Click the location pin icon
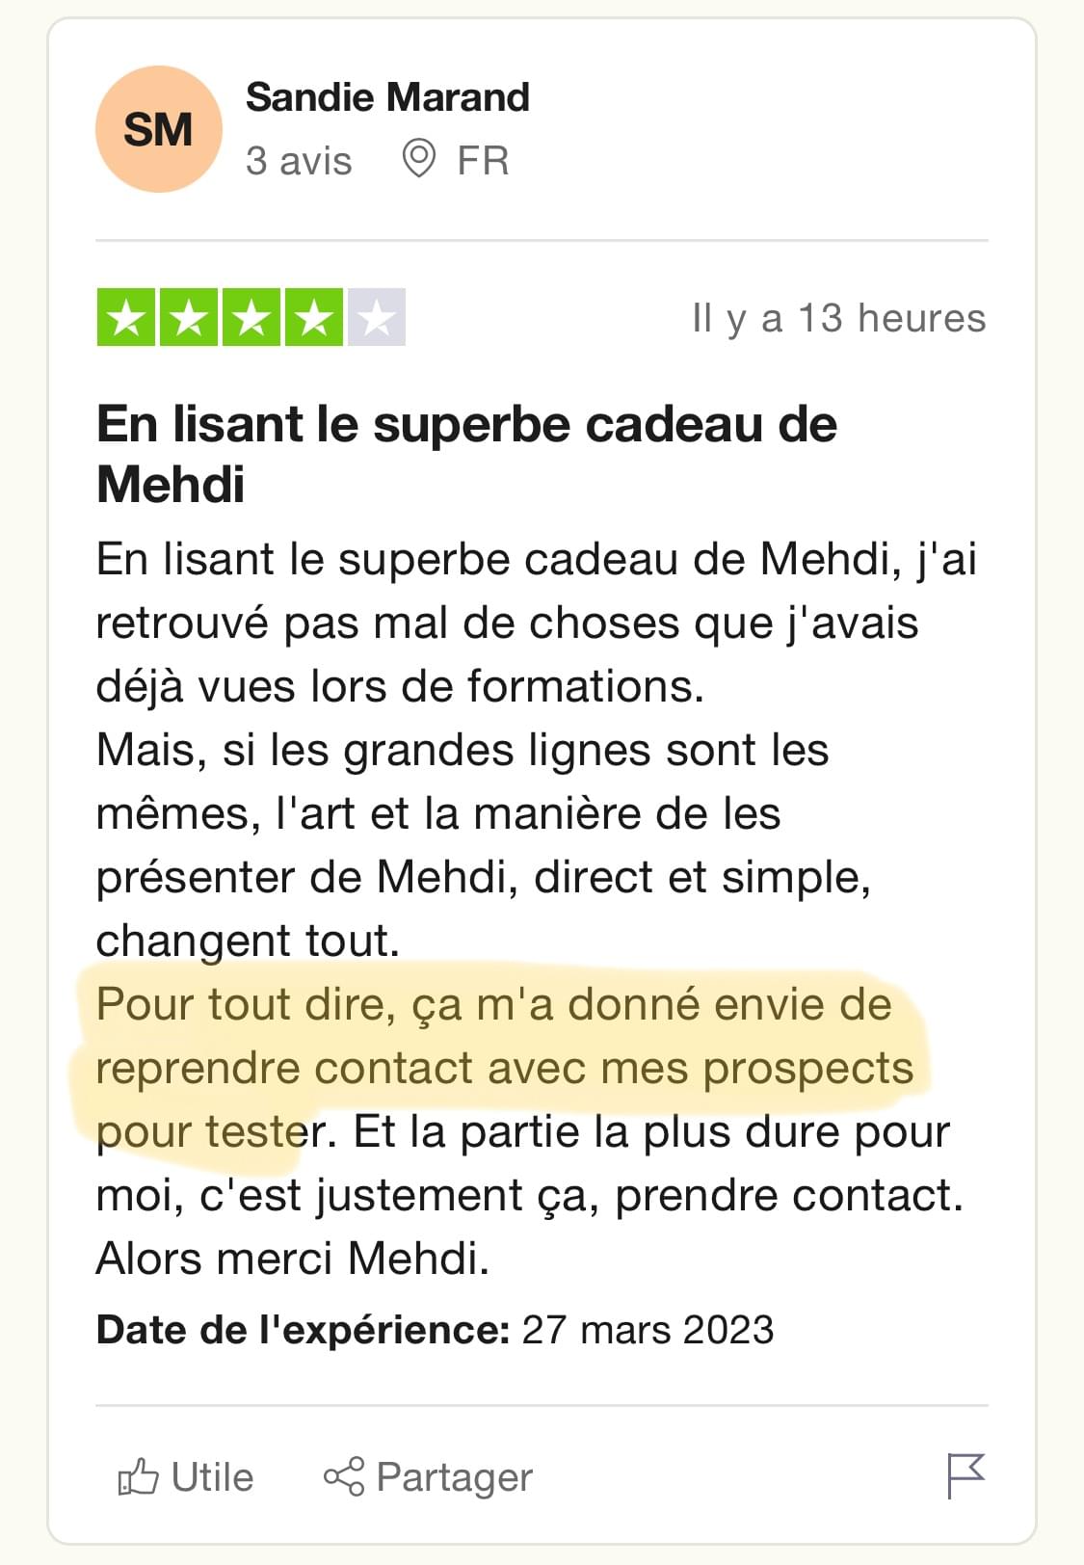The height and width of the screenshot is (1565, 1084). point(418,159)
